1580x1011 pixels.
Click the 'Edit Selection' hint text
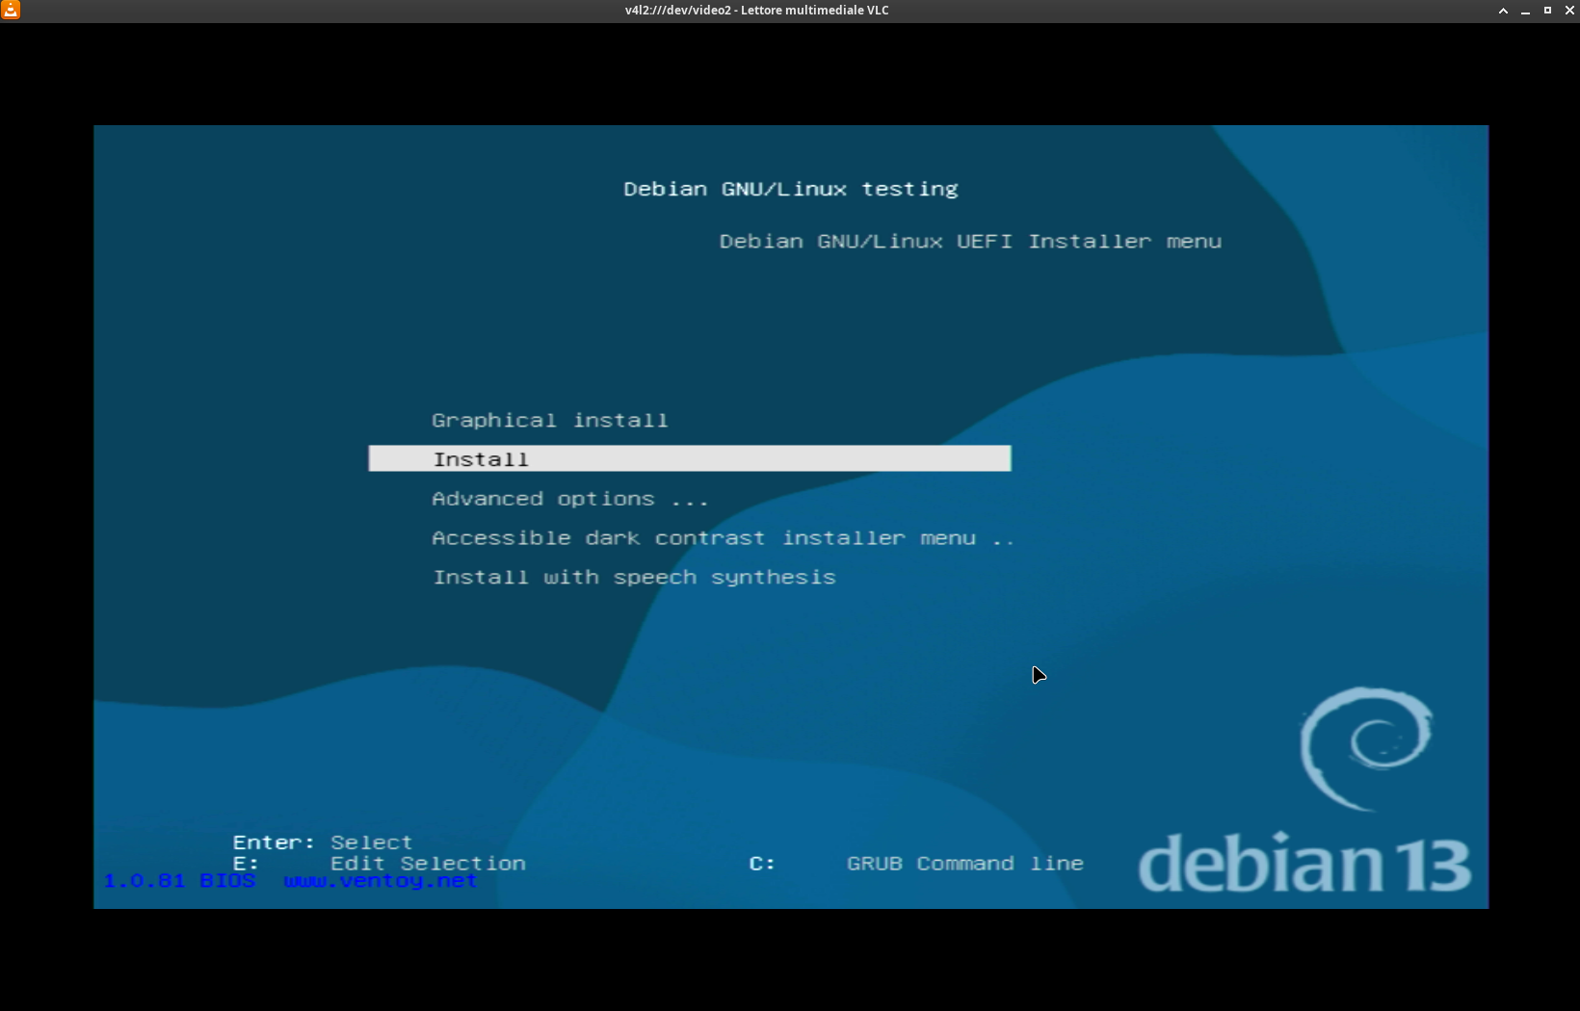pos(428,864)
